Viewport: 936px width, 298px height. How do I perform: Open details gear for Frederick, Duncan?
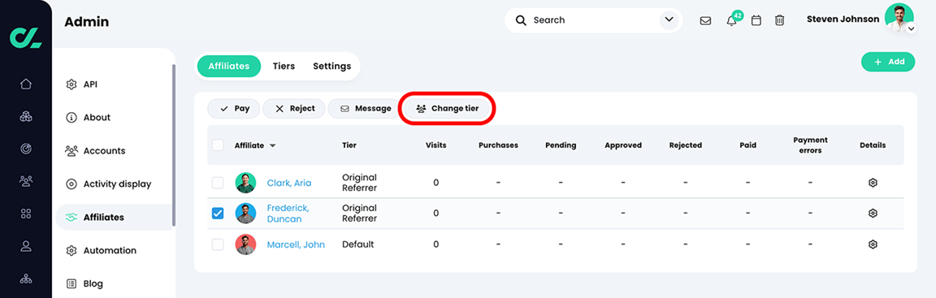(x=873, y=214)
